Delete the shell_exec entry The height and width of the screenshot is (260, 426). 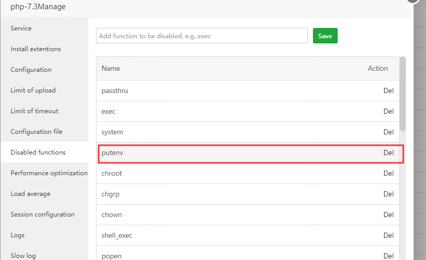tap(388, 235)
